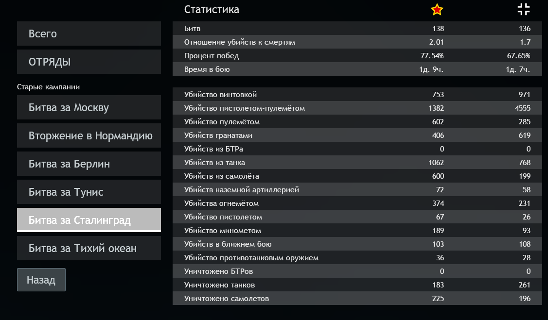The height and width of the screenshot is (320, 548).
Task: Click the German cross faction icon
Action: pos(524,9)
